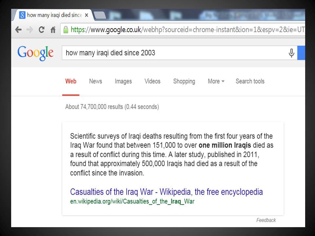Image resolution: width=315 pixels, height=236 pixels.
Task: Switch to the News results tab
Action: (95, 81)
